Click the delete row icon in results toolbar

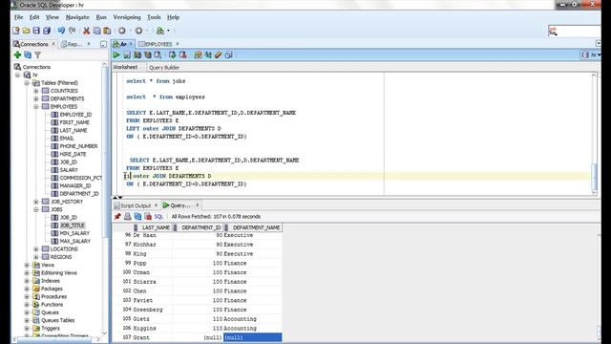(x=148, y=216)
